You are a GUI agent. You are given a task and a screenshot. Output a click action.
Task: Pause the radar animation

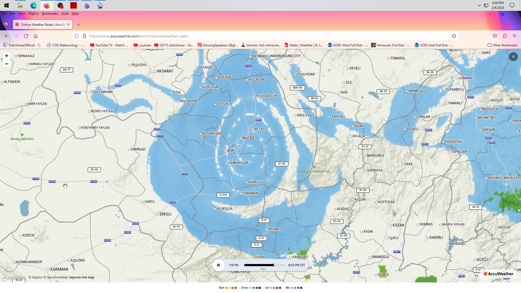pos(218,265)
